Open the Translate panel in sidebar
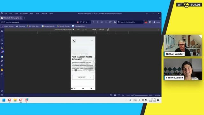Viewport: 204px width, 115px height. coord(2,44)
